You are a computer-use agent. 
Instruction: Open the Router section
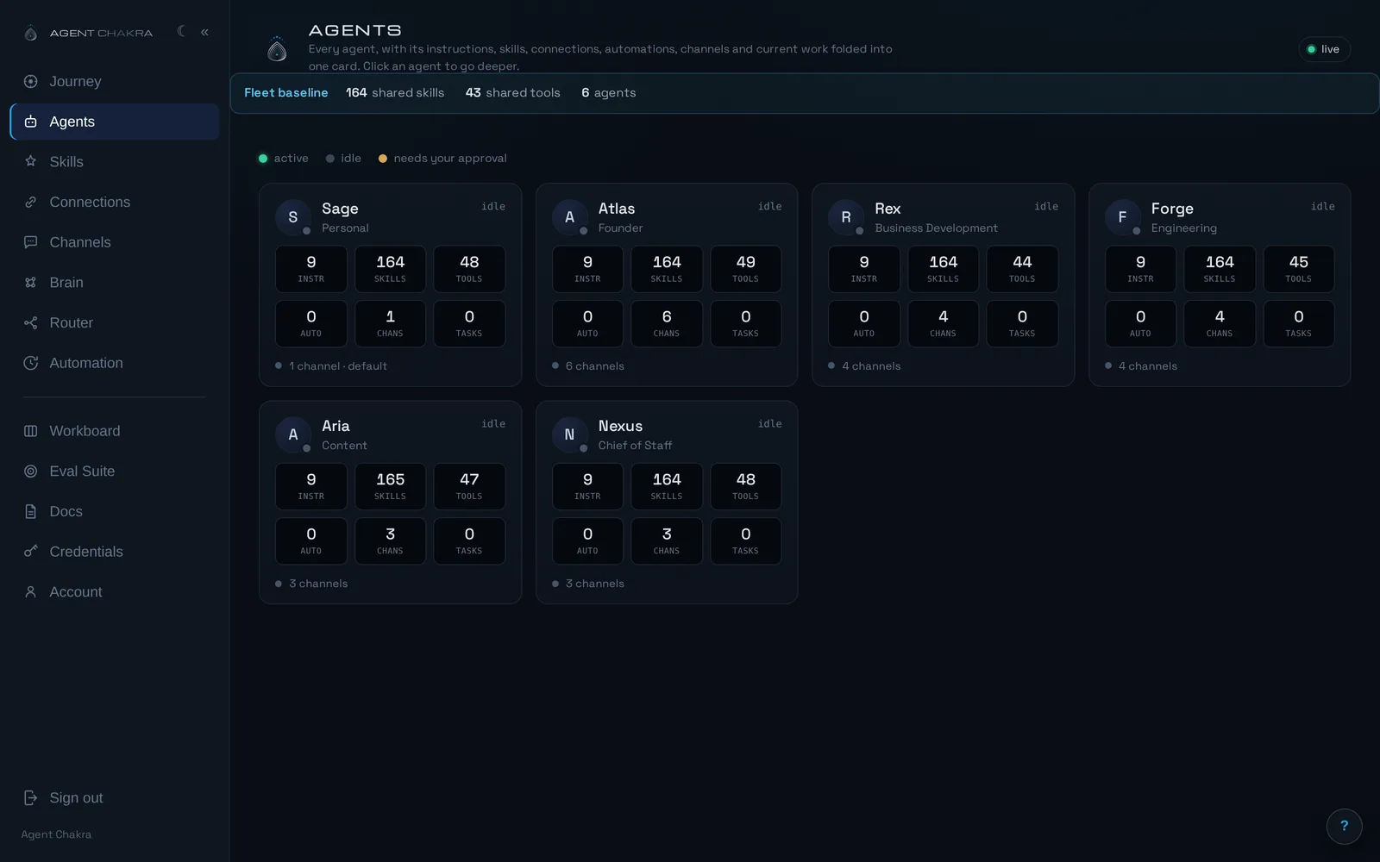[x=115, y=322]
